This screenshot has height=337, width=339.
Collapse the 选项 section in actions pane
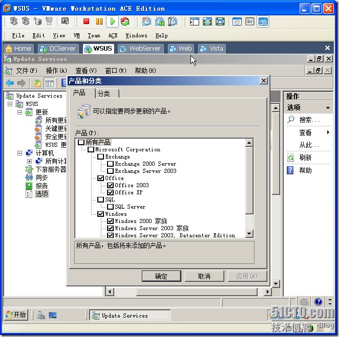328,107
